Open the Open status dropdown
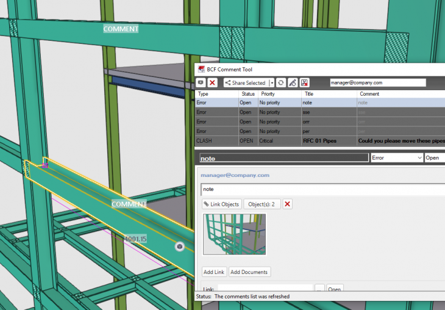 (435, 157)
